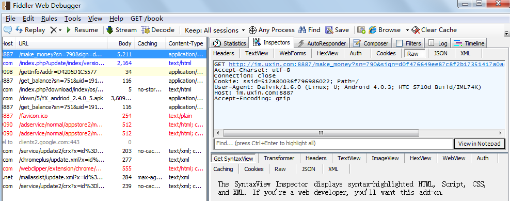Click View in Notepad button
Screen dimensions: 510x201
click(x=480, y=144)
